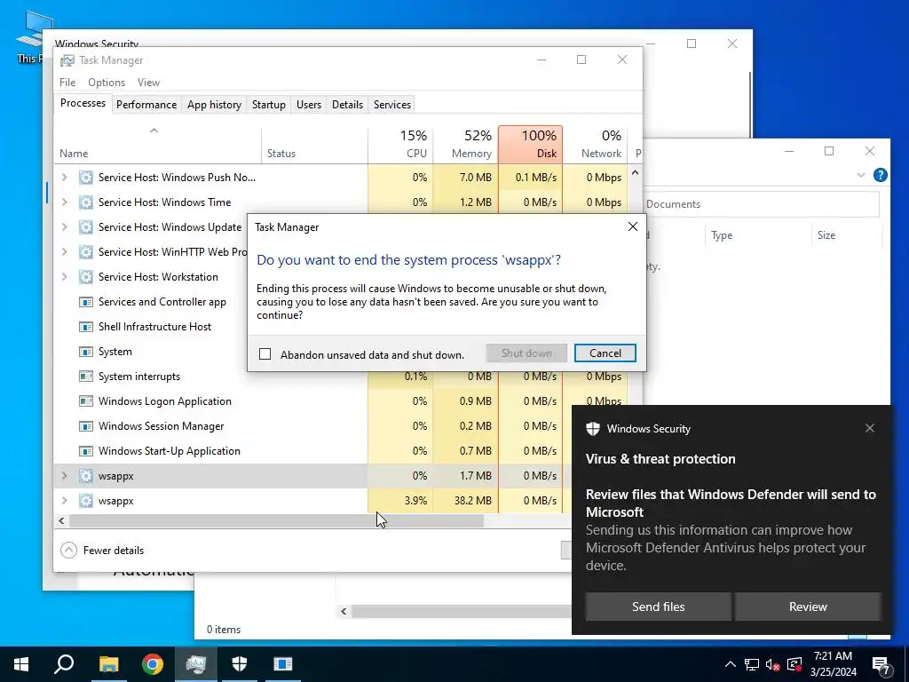Image resolution: width=909 pixels, height=682 pixels.
Task: Open the Details tab
Action: [x=347, y=105]
